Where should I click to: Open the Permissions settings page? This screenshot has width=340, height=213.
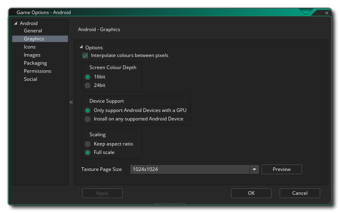[x=37, y=71]
